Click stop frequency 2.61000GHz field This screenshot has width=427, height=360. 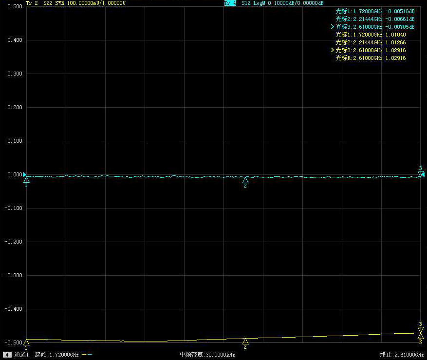pyautogui.click(x=402, y=355)
